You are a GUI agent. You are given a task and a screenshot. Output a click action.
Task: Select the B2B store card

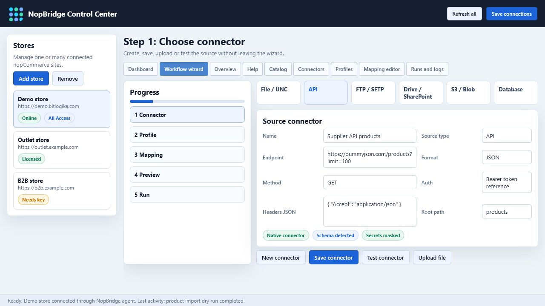click(x=62, y=191)
